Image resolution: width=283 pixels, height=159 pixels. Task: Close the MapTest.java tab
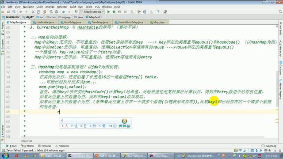point(28,23)
